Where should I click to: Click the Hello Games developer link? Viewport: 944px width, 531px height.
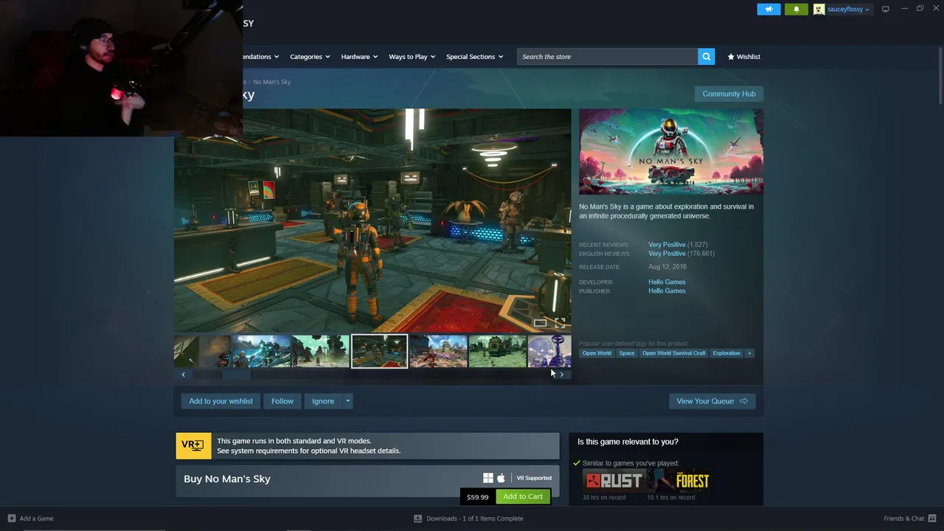point(667,282)
